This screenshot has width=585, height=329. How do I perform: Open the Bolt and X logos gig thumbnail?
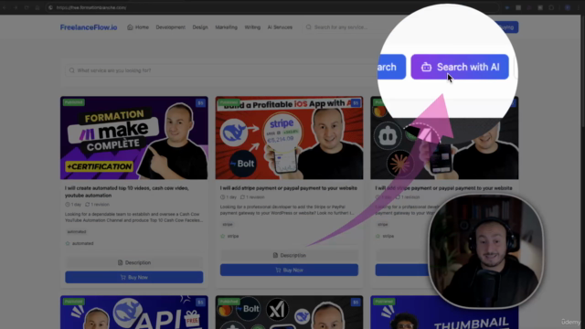pyautogui.click(x=289, y=313)
